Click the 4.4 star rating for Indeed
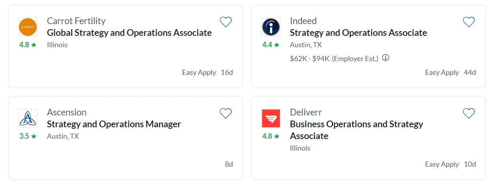 click(271, 45)
